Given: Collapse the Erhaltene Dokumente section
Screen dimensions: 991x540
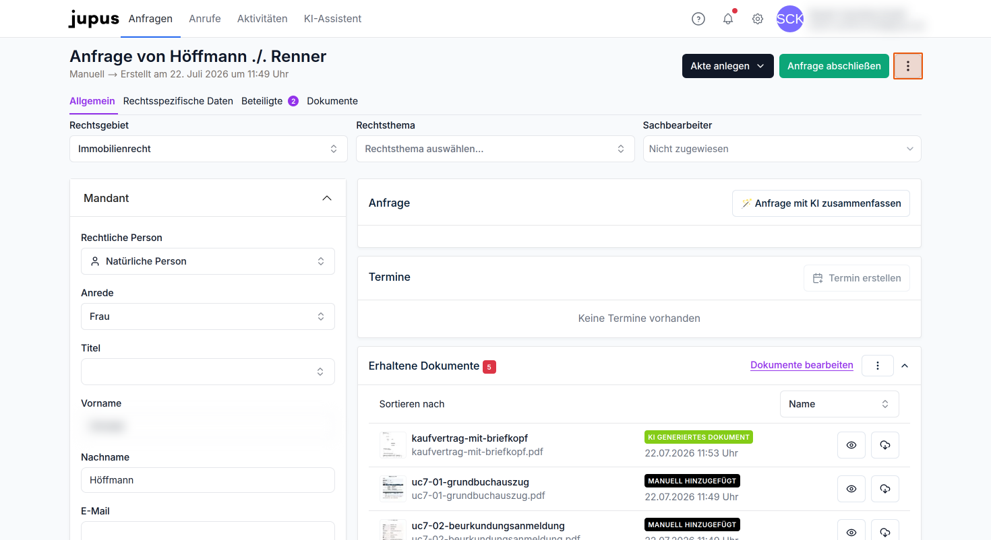Looking at the screenshot, I should pos(905,366).
